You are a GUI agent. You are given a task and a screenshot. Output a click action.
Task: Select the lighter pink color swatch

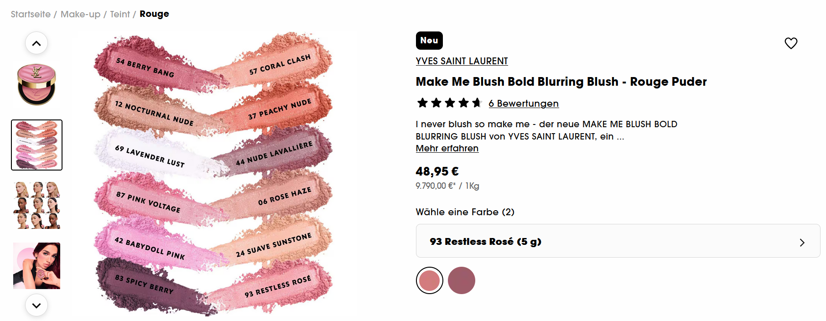(429, 280)
